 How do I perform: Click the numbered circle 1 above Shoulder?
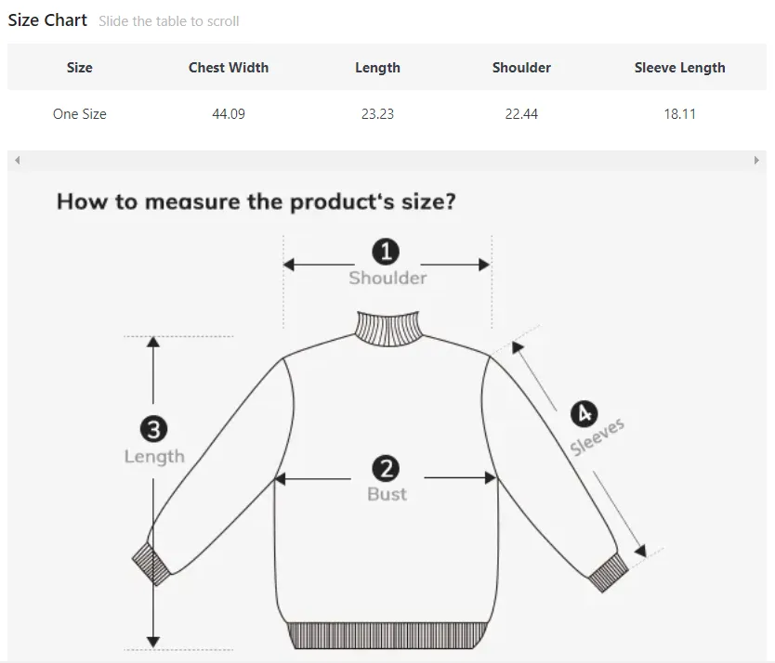point(386,252)
